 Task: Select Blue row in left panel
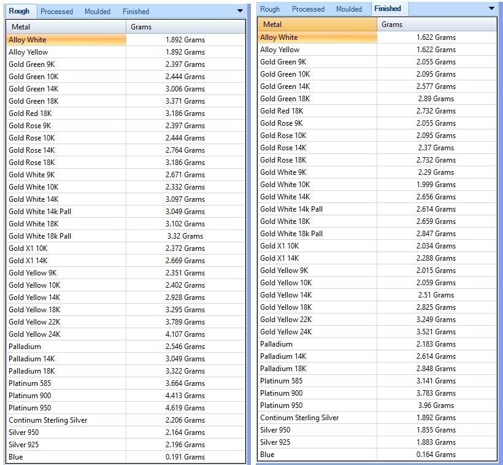point(126,457)
